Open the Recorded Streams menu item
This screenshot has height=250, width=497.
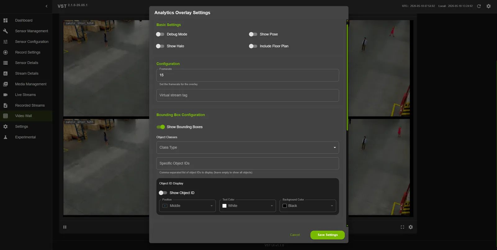coord(30,105)
